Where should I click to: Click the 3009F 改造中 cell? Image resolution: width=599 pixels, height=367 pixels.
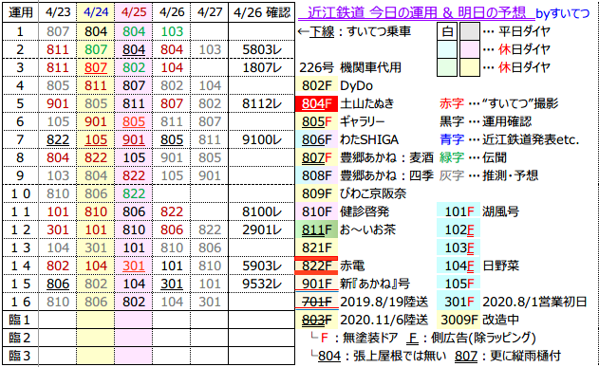(459, 320)
